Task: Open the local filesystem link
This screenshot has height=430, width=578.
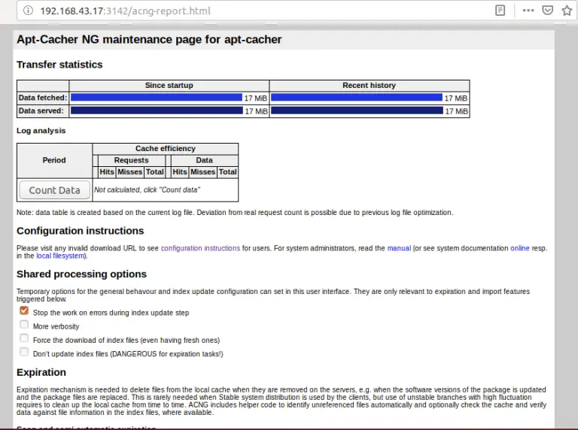Action: coord(60,256)
